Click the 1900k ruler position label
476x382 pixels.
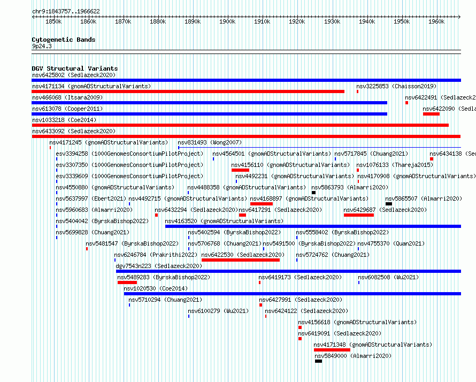pyautogui.click(x=227, y=21)
